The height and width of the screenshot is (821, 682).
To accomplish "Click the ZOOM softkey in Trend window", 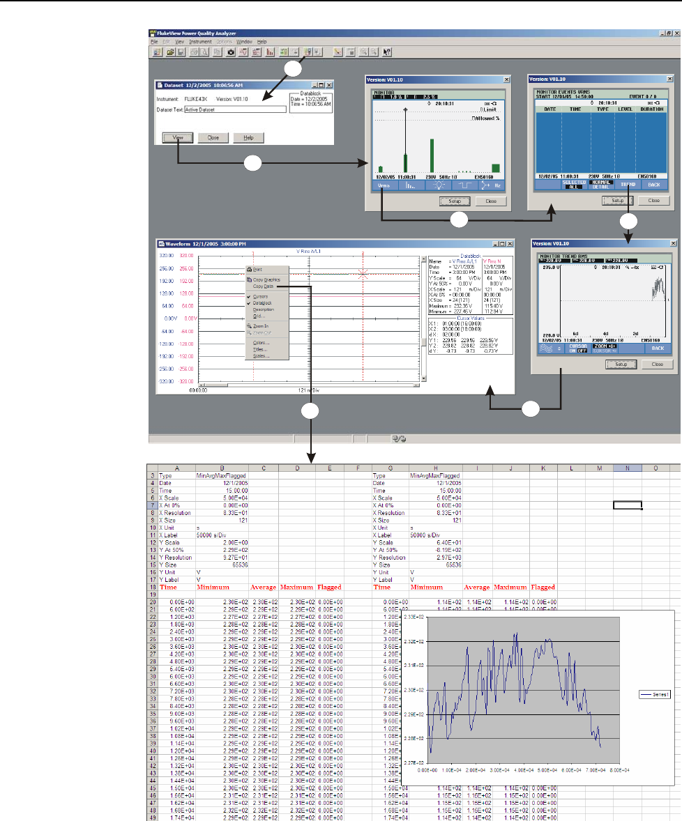I will 605,348.
